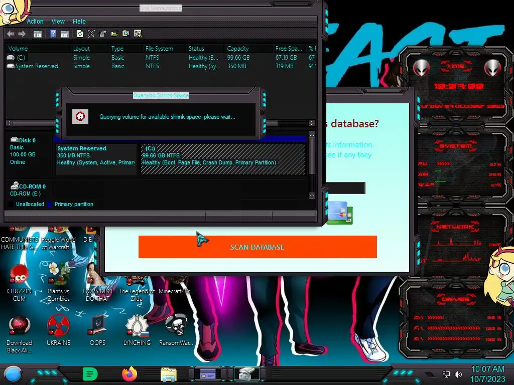Select the System Reserved volume row
The width and height of the screenshot is (514, 385).
[161, 66]
